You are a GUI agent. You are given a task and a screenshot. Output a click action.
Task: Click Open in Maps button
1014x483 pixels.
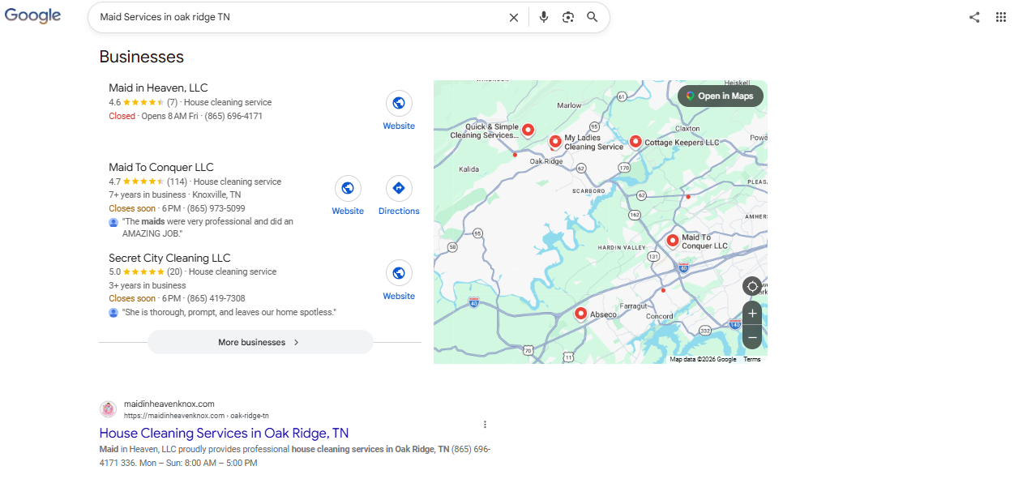(721, 96)
